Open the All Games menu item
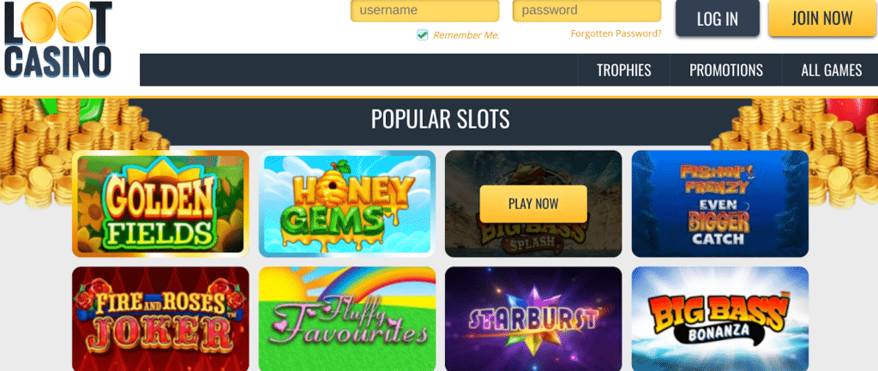The image size is (878, 371). tap(831, 70)
